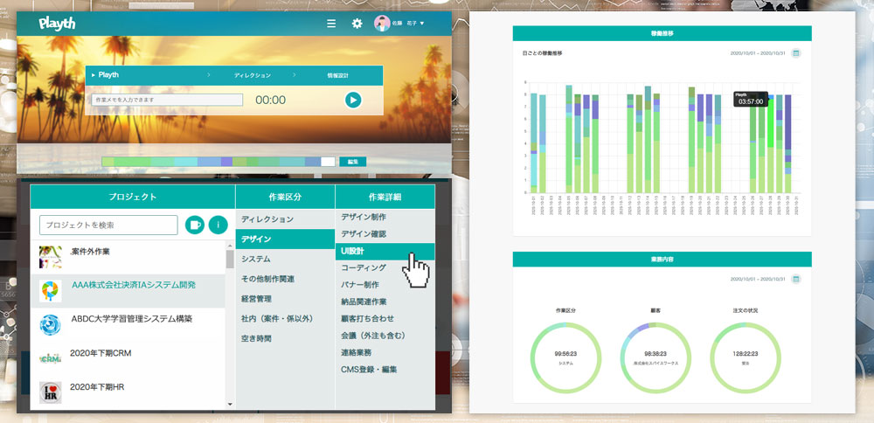The width and height of the screenshot is (874, 423).
Task: Select CMS登録・編集 work detail
Action: pos(385,369)
